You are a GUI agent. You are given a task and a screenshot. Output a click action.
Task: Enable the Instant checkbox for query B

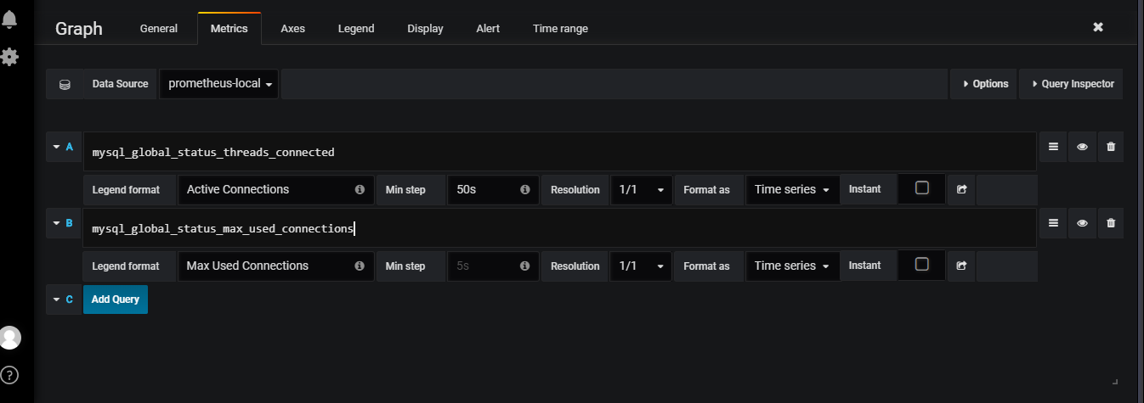click(921, 265)
